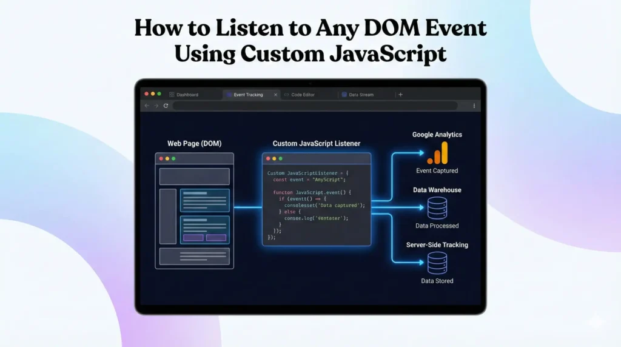Open the browser three-dot menu
This screenshot has width=621, height=347.
474,106
